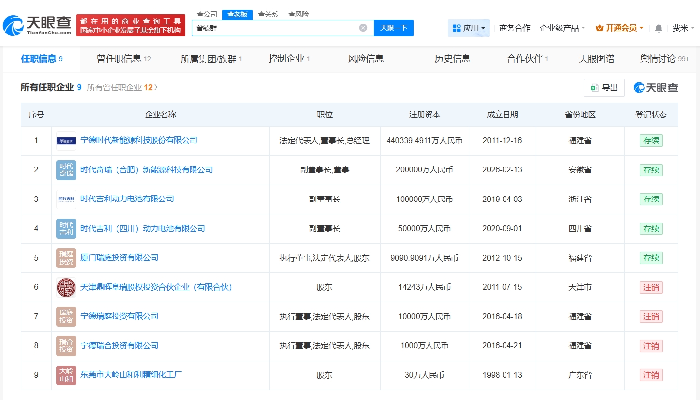Open 天津鼎晖阜瑞股权投资合伙企业 link

156,287
